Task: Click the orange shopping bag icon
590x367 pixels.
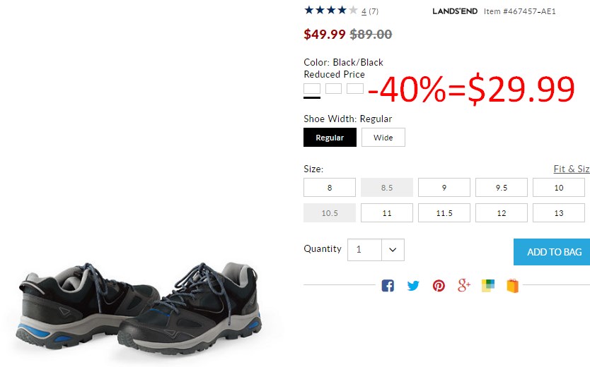Action: click(x=512, y=286)
